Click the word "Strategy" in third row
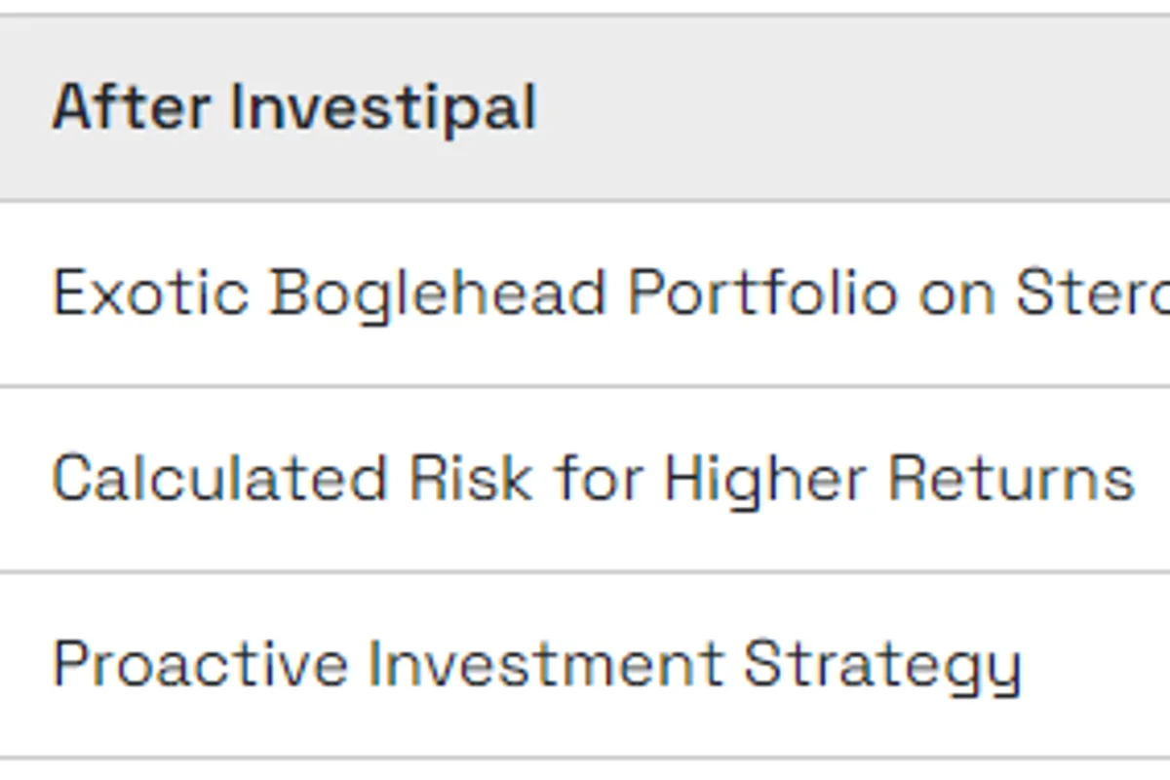 [x=882, y=666]
